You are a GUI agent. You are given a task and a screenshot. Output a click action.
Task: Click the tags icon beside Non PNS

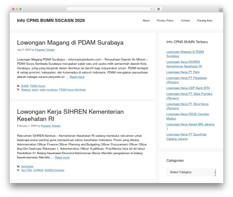pos(18,170)
